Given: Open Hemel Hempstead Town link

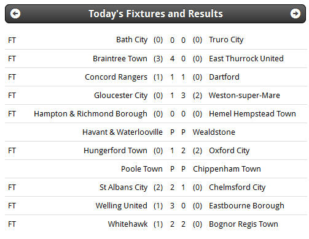Looking at the screenshot, I should tap(252, 114).
